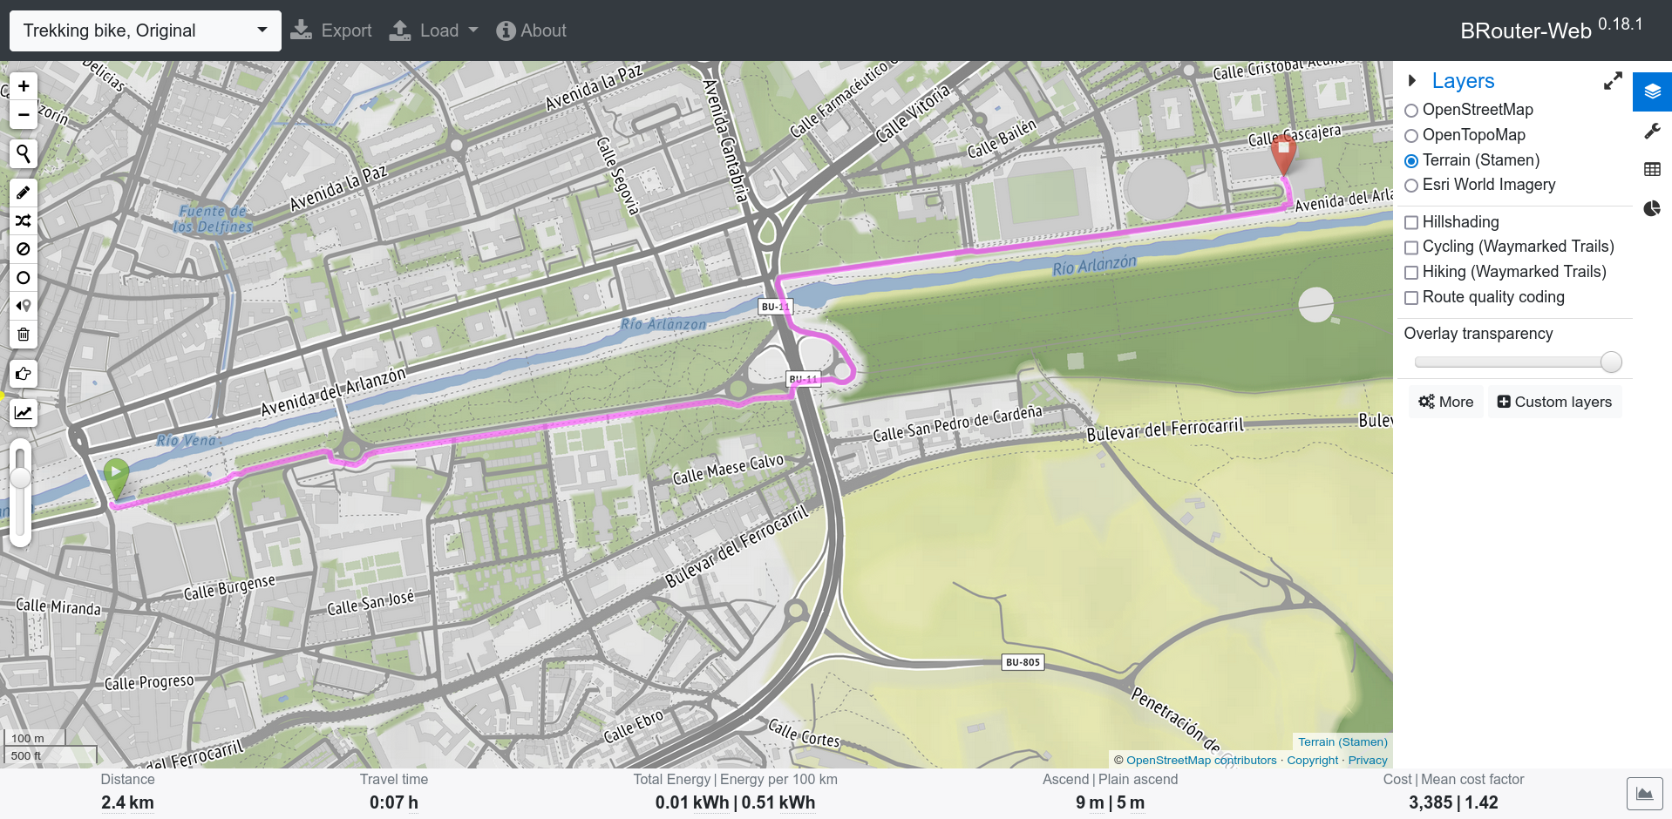
Task: Expand the sidebar with arrows icon
Action: (x=1613, y=81)
